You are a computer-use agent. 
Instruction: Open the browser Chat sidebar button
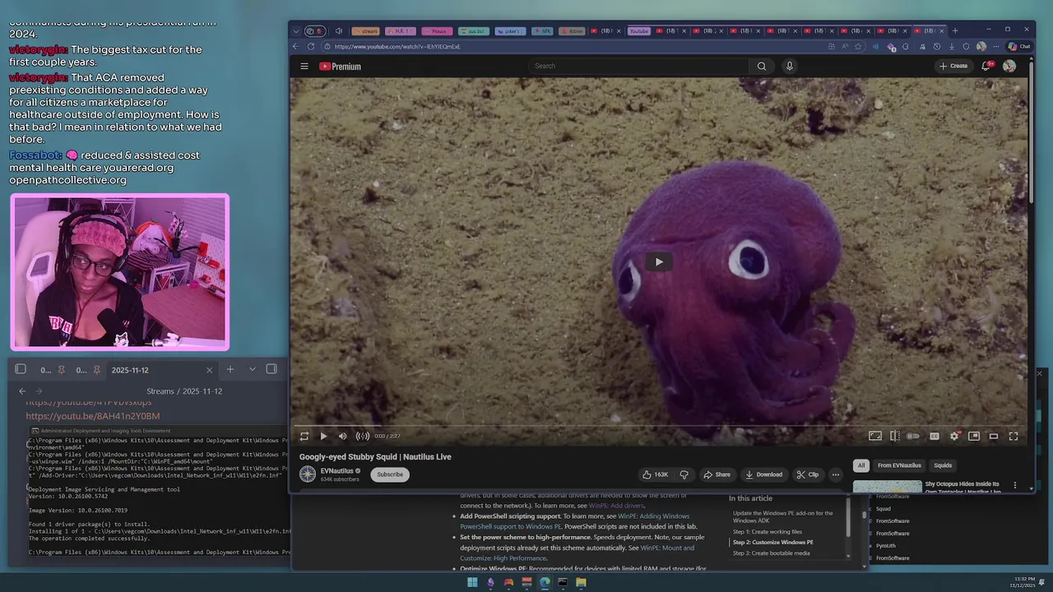tap(1018, 47)
